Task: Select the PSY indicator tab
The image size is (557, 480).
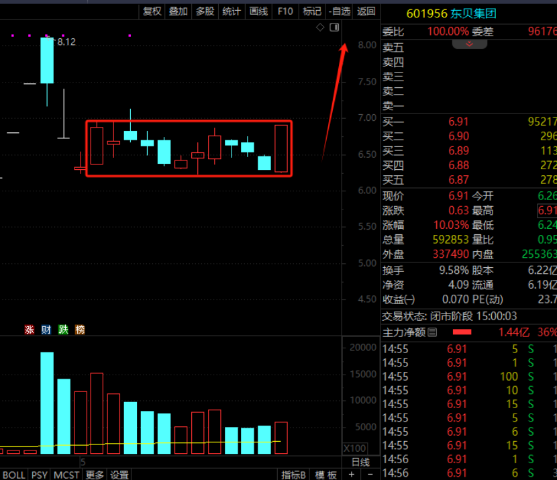Action: [x=40, y=475]
